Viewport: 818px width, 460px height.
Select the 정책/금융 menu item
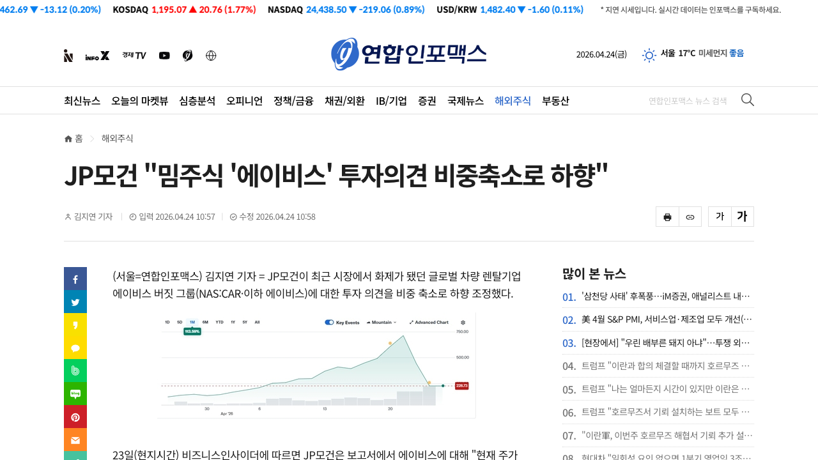(x=293, y=101)
